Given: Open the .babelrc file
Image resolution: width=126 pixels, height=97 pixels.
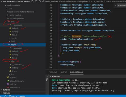Looking at the screenshot, I should [13, 78].
